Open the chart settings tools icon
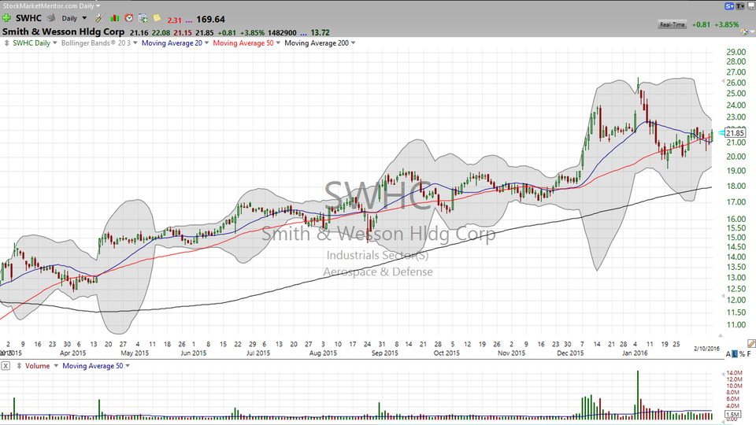This screenshot has height=425, width=756. pyautogui.click(x=100, y=18)
